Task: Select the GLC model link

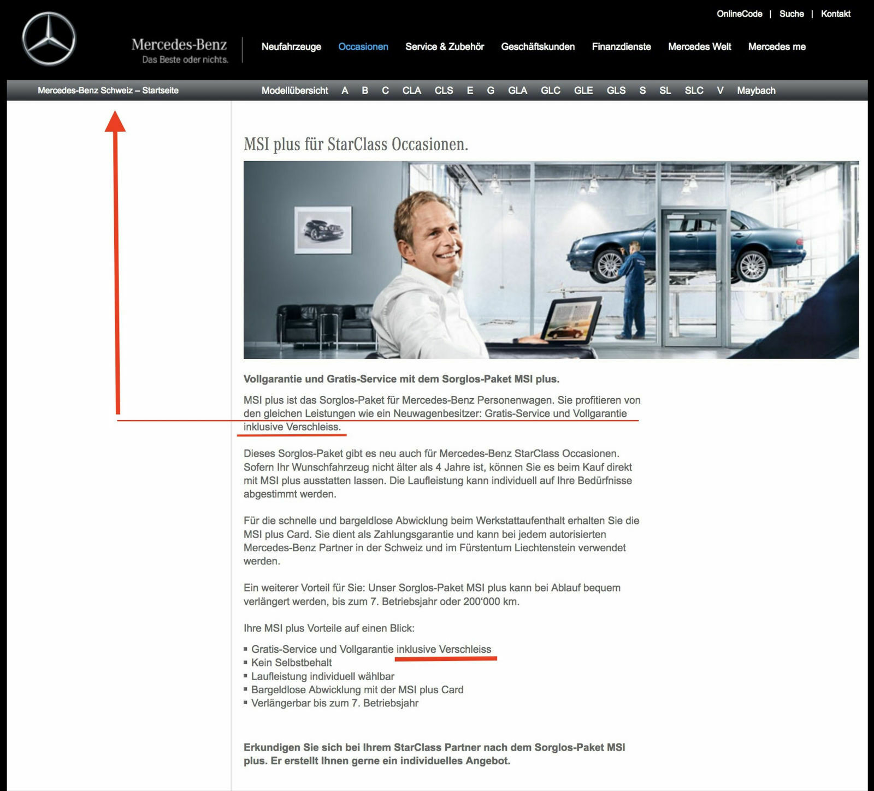Action: tap(551, 91)
